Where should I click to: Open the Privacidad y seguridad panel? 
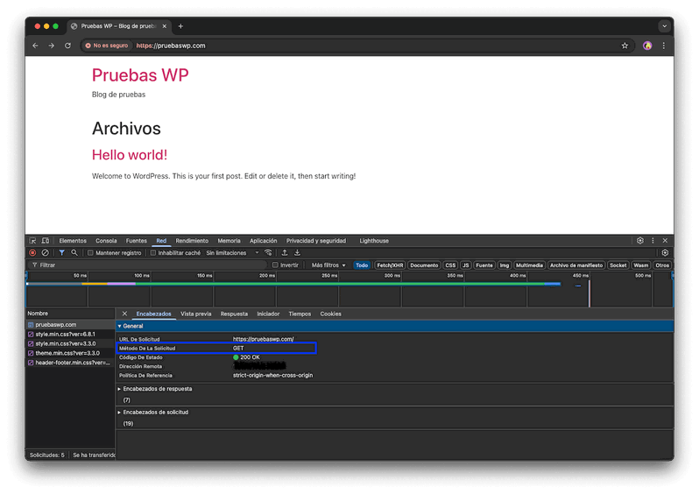[316, 241]
